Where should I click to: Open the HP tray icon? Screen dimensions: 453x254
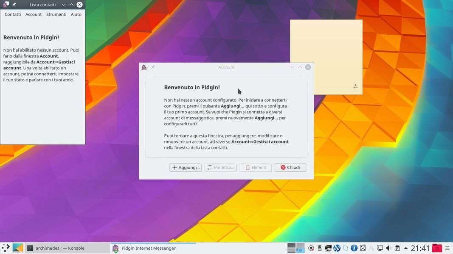337,248
